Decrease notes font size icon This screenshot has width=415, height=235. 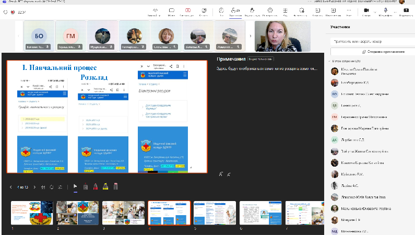pyautogui.click(x=229, y=174)
